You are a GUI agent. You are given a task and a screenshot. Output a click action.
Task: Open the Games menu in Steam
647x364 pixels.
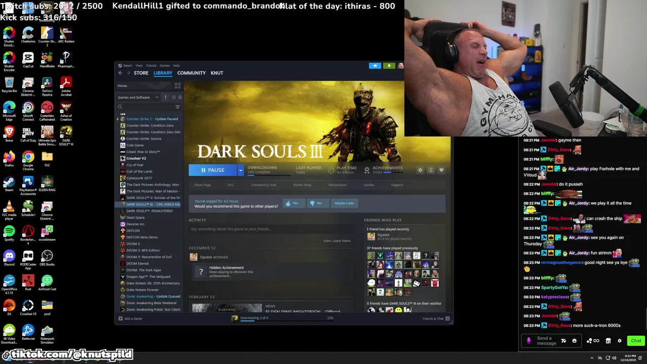165,66
